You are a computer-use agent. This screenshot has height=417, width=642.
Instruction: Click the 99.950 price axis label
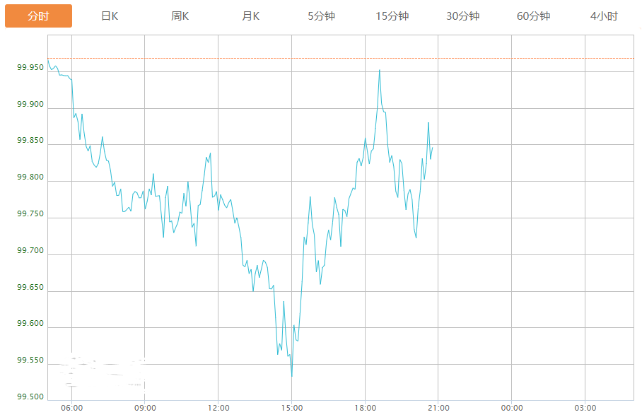click(x=30, y=68)
